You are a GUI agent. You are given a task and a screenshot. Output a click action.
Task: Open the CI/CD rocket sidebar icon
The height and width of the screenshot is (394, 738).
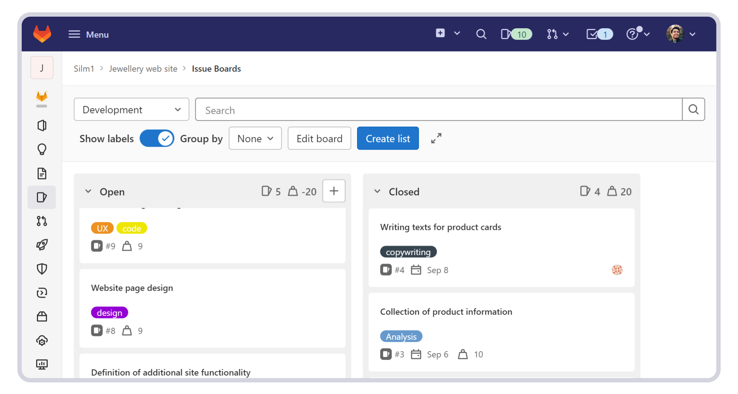pyautogui.click(x=42, y=245)
